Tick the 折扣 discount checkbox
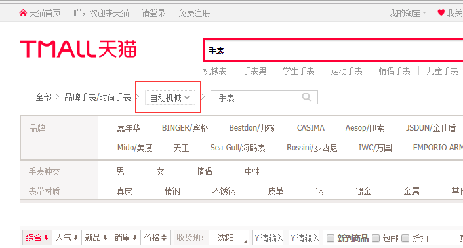 (x=405, y=238)
